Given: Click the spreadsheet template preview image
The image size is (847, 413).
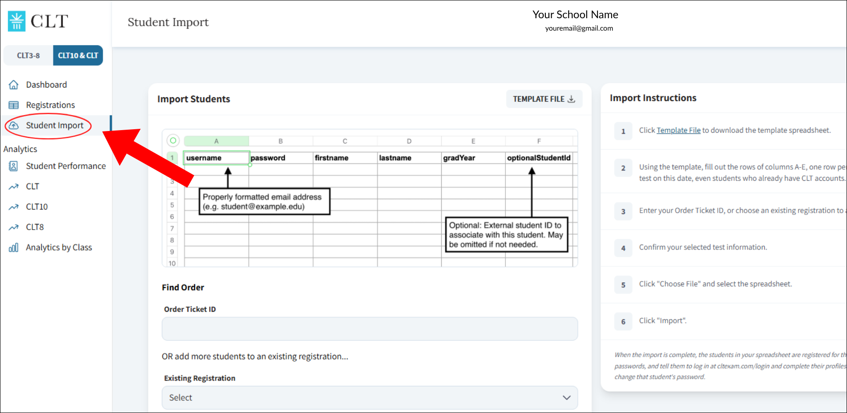Looking at the screenshot, I should point(370,198).
